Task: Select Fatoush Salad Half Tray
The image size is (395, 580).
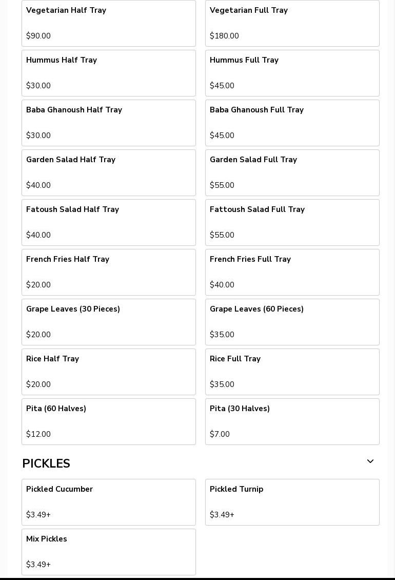Action: pos(109,222)
